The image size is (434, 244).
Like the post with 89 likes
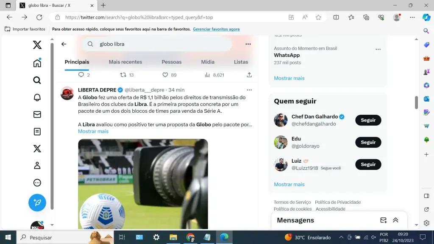tap(165, 75)
